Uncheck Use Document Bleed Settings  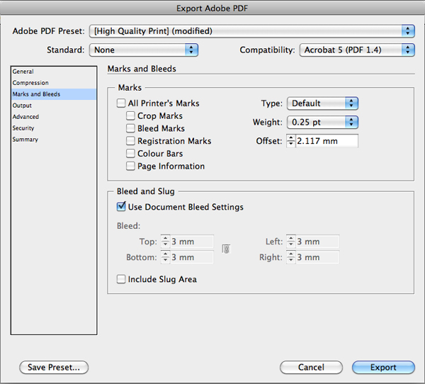pos(121,206)
